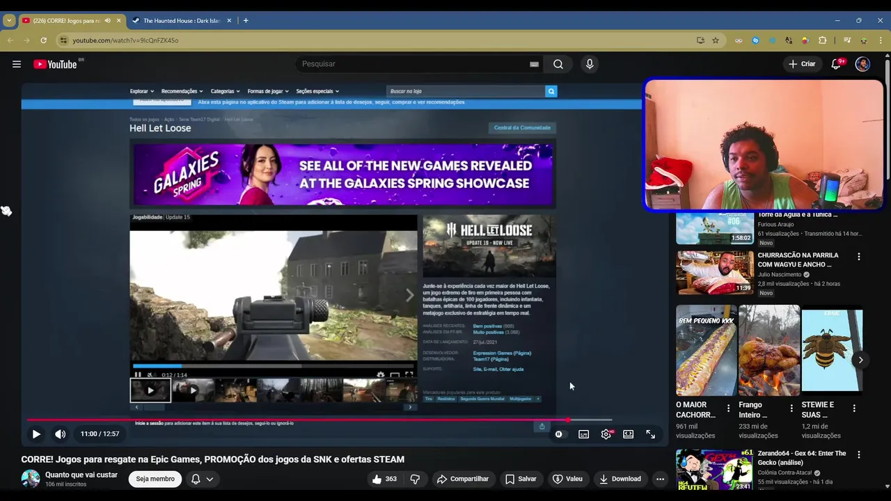This screenshot has width=891, height=501.
Task: Toggle subtitles/captions in the player
Action: (x=584, y=434)
